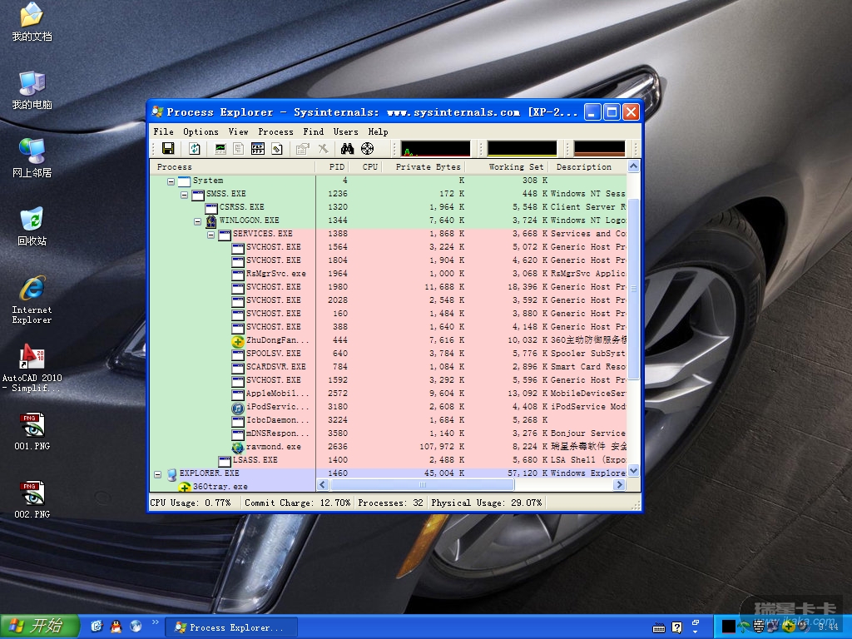Collapse the WINLOGON.EXE tree node
This screenshot has width=852, height=639.
coord(198,221)
